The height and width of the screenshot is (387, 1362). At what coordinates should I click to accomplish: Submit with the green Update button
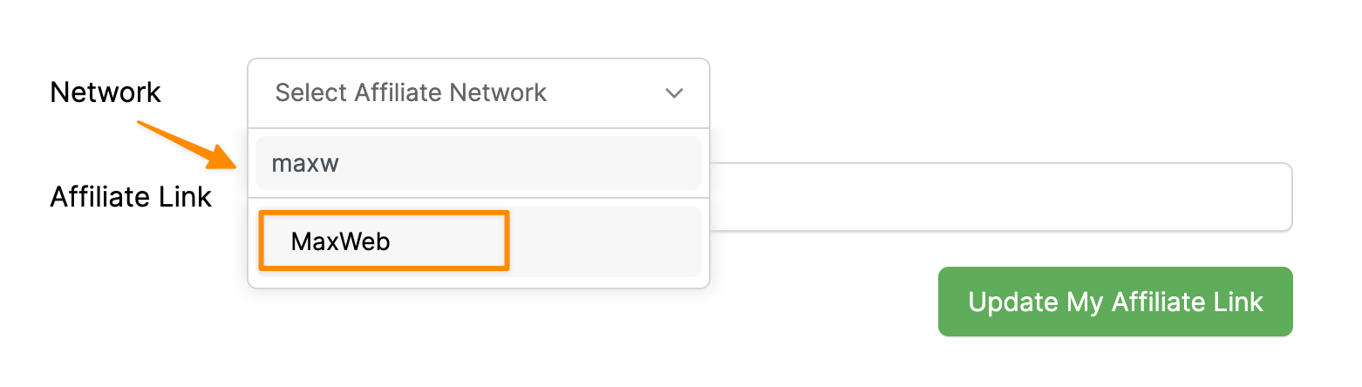(1114, 302)
